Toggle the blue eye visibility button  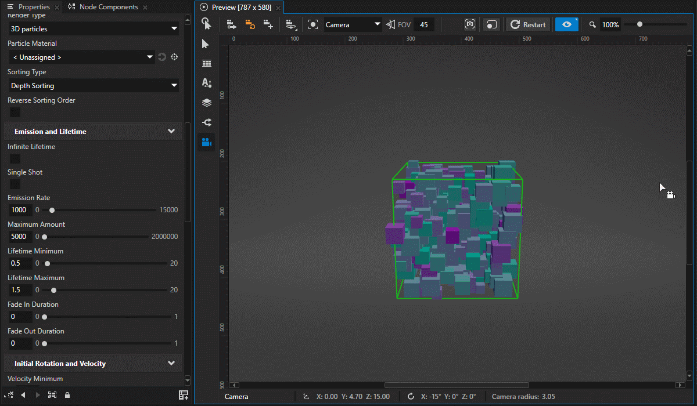click(x=566, y=24)
